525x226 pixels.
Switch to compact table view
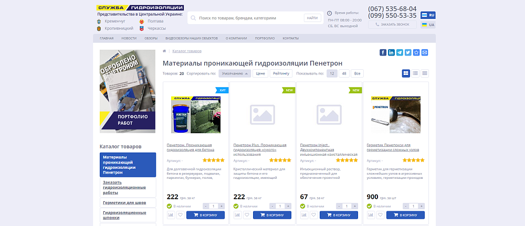(x=424, y=73)
